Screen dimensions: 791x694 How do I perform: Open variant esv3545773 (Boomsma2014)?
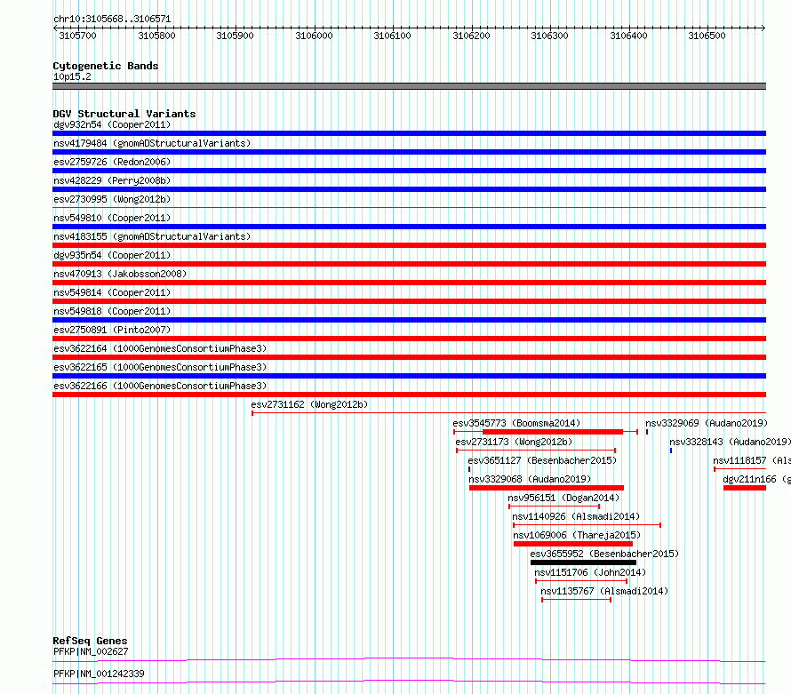click(x=516, y=423)
